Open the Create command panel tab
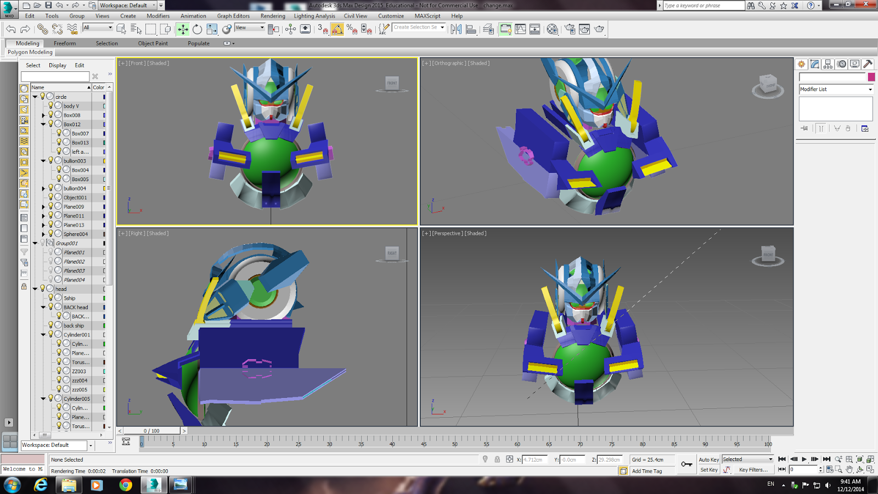The width and height of the screenshot is (878, 494). tap(802, 64)
